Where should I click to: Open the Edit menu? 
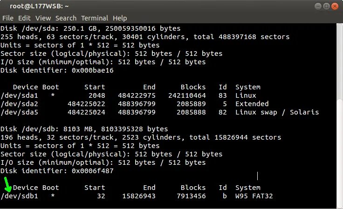tap(24, 18)
